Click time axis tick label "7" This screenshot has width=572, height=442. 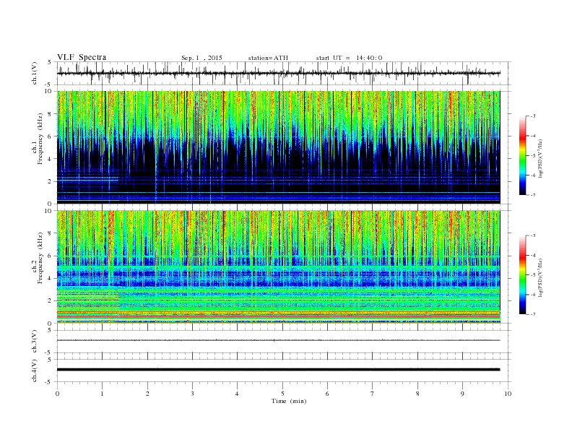(373, 394)
